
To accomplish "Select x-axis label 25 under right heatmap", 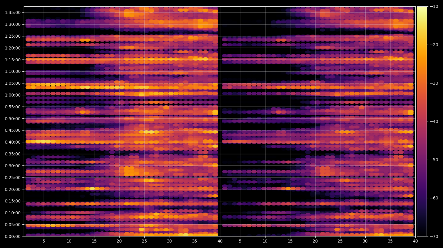I will click(340, 241).
